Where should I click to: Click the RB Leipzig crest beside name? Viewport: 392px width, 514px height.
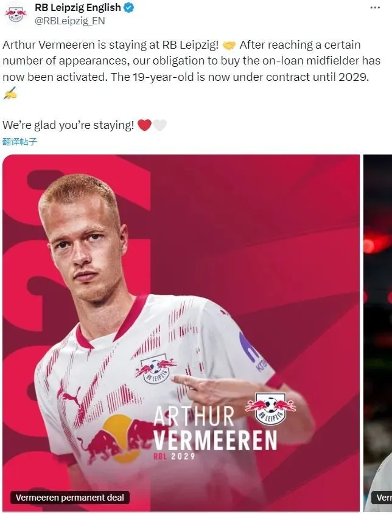pos(271,408)
